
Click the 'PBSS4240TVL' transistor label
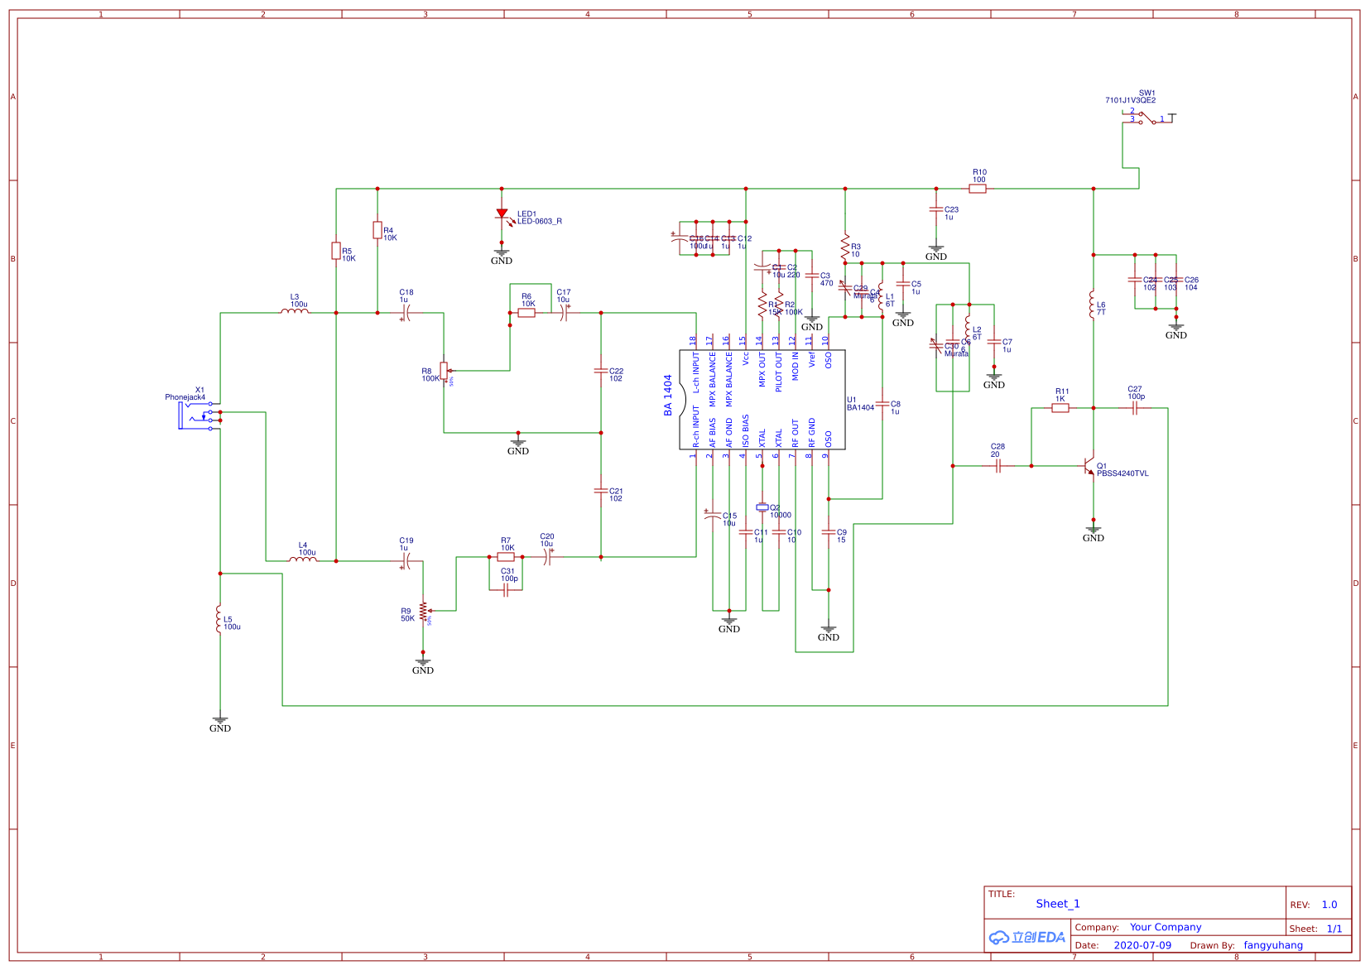coord(1122,473)
